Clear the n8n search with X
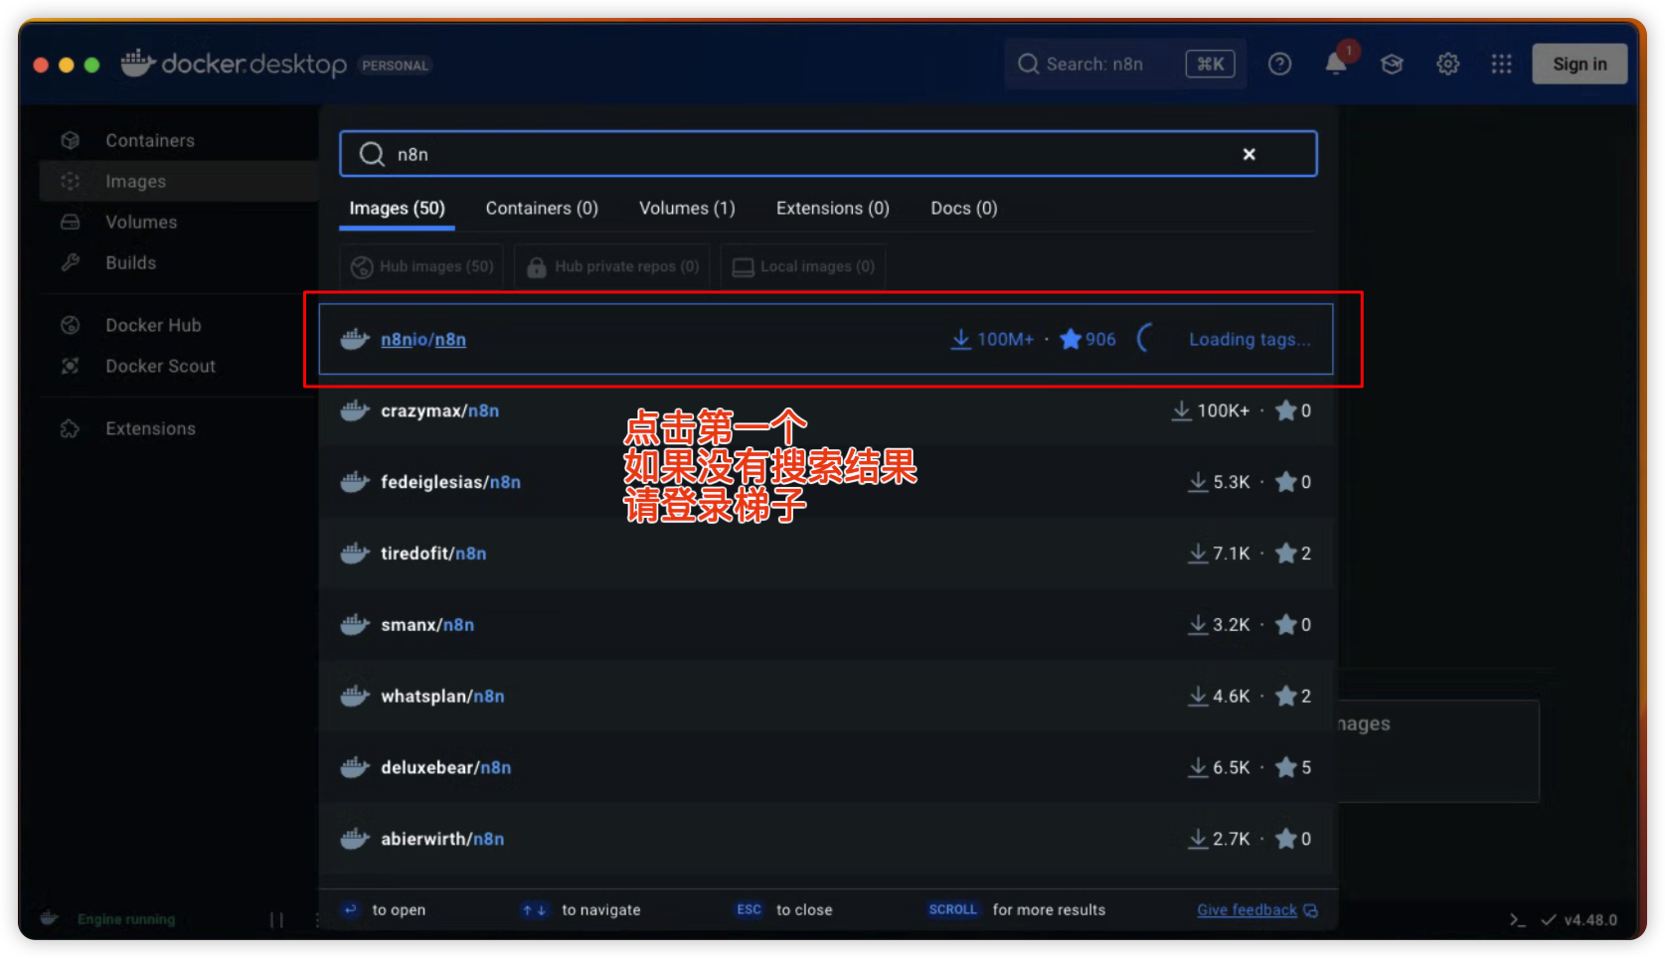Viewport: 1665px width, 958px height. click(x=1249, y=154)
